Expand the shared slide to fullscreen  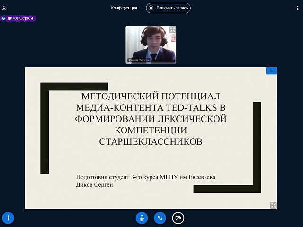click(x=274, y=205)
